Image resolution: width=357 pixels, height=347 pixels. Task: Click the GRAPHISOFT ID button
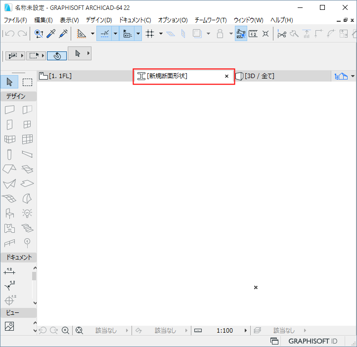(x=312, y=341)
